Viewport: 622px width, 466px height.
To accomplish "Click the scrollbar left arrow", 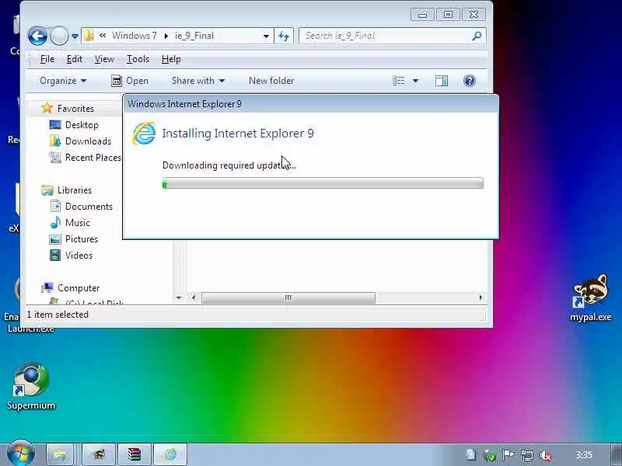I will (193, 297).
